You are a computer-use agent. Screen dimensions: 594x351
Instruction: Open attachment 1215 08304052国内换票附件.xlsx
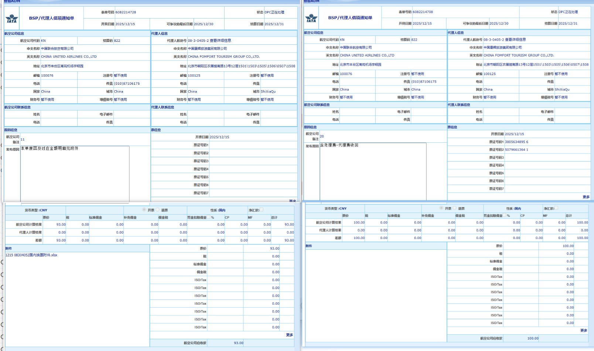coord(31,255)
